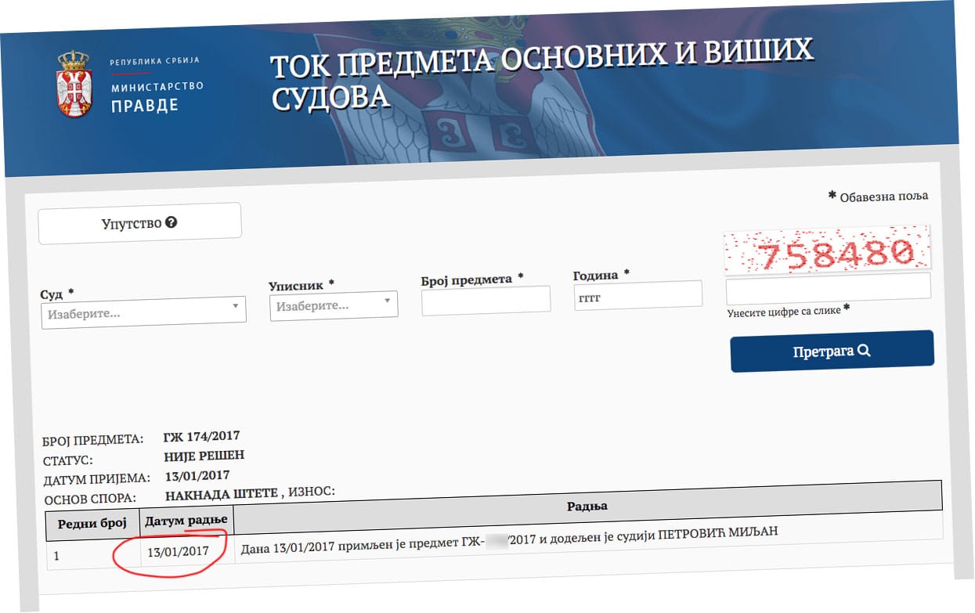This screenshot has width=975, height=613.
Task: Focus the Број предмета input field
Action: pyautogui.click(x=486, y=301)
